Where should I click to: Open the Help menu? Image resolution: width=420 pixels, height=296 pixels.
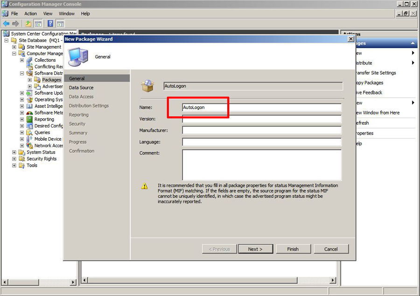(85, 14)
